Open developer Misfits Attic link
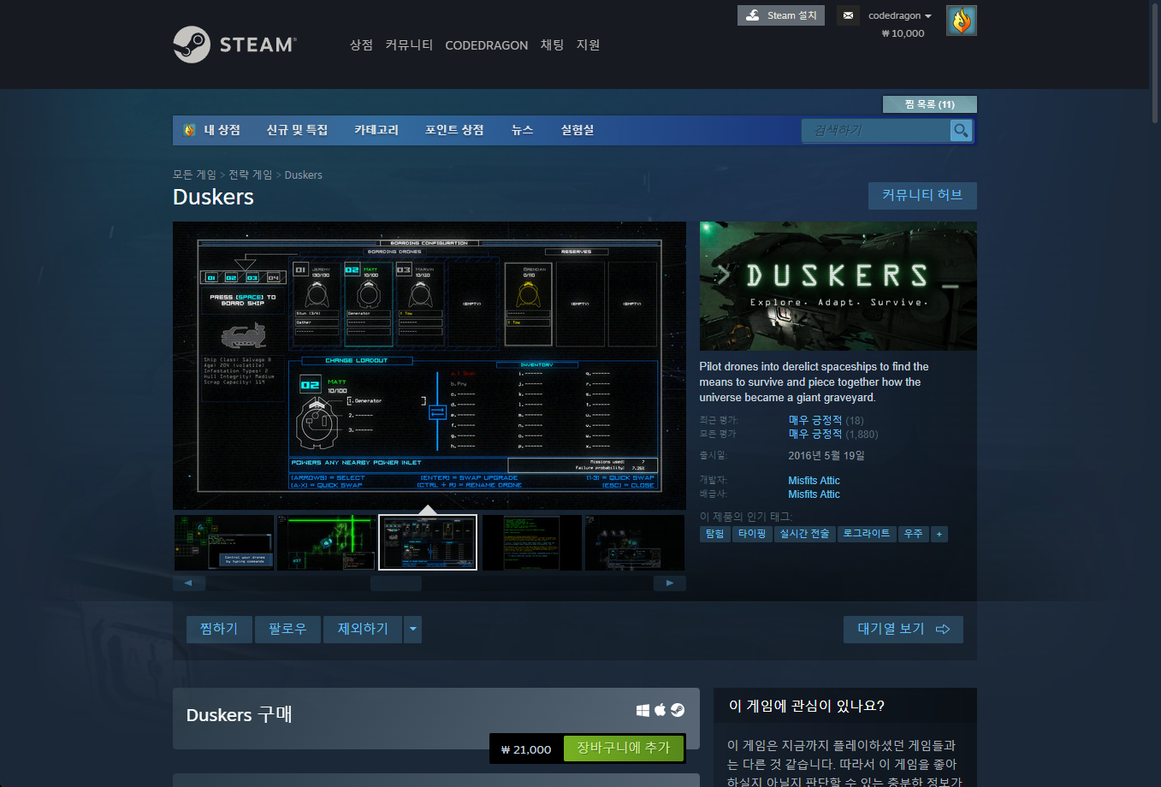Image resolution: width=1161 pixels, height=787 pixels. click(814, 481)
